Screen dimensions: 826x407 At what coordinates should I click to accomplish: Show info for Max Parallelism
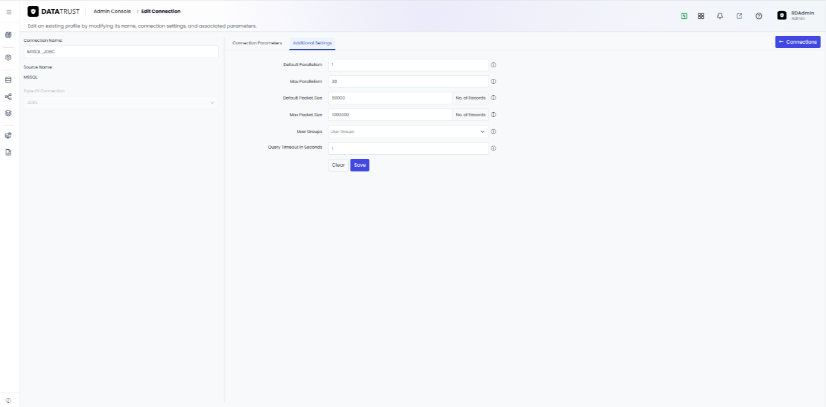[493, 81]
